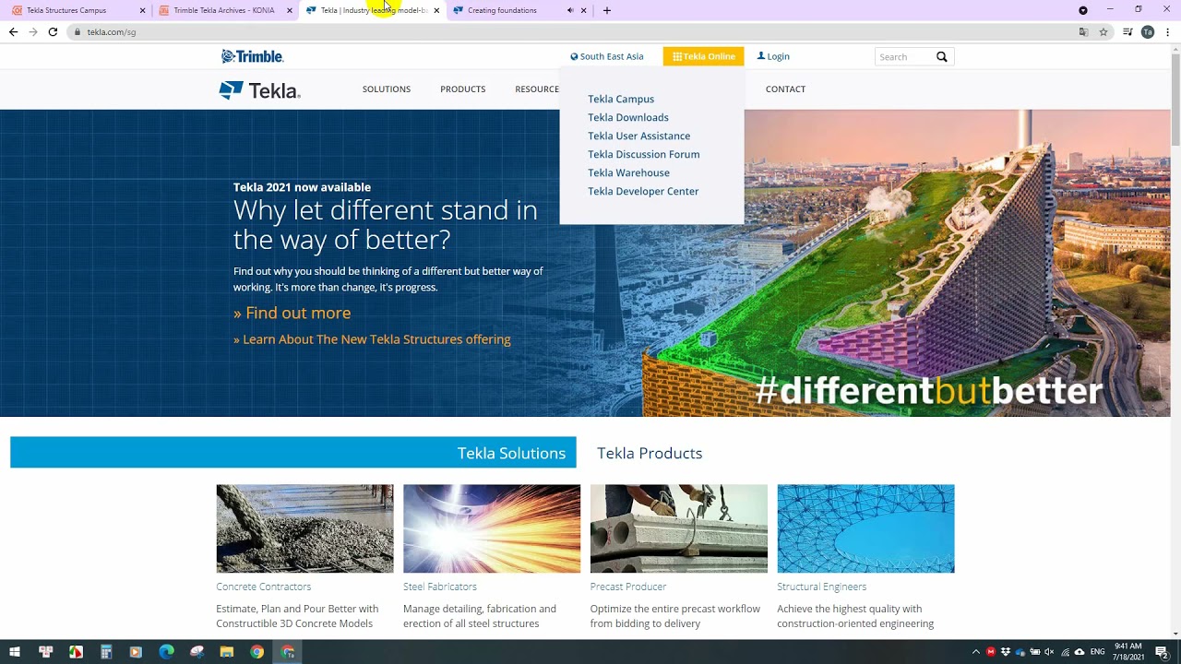The height and width of the screenshot is (664, 1181).
Task: Click the forward navigation arrow
Action: point(33,31)
